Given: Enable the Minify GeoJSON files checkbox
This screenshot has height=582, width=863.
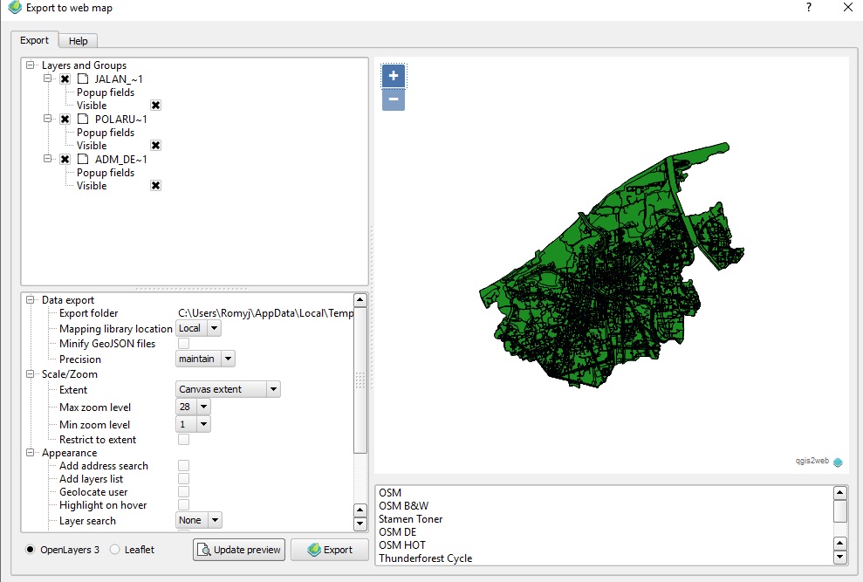Looking at the screenshot, I should 184,343.
